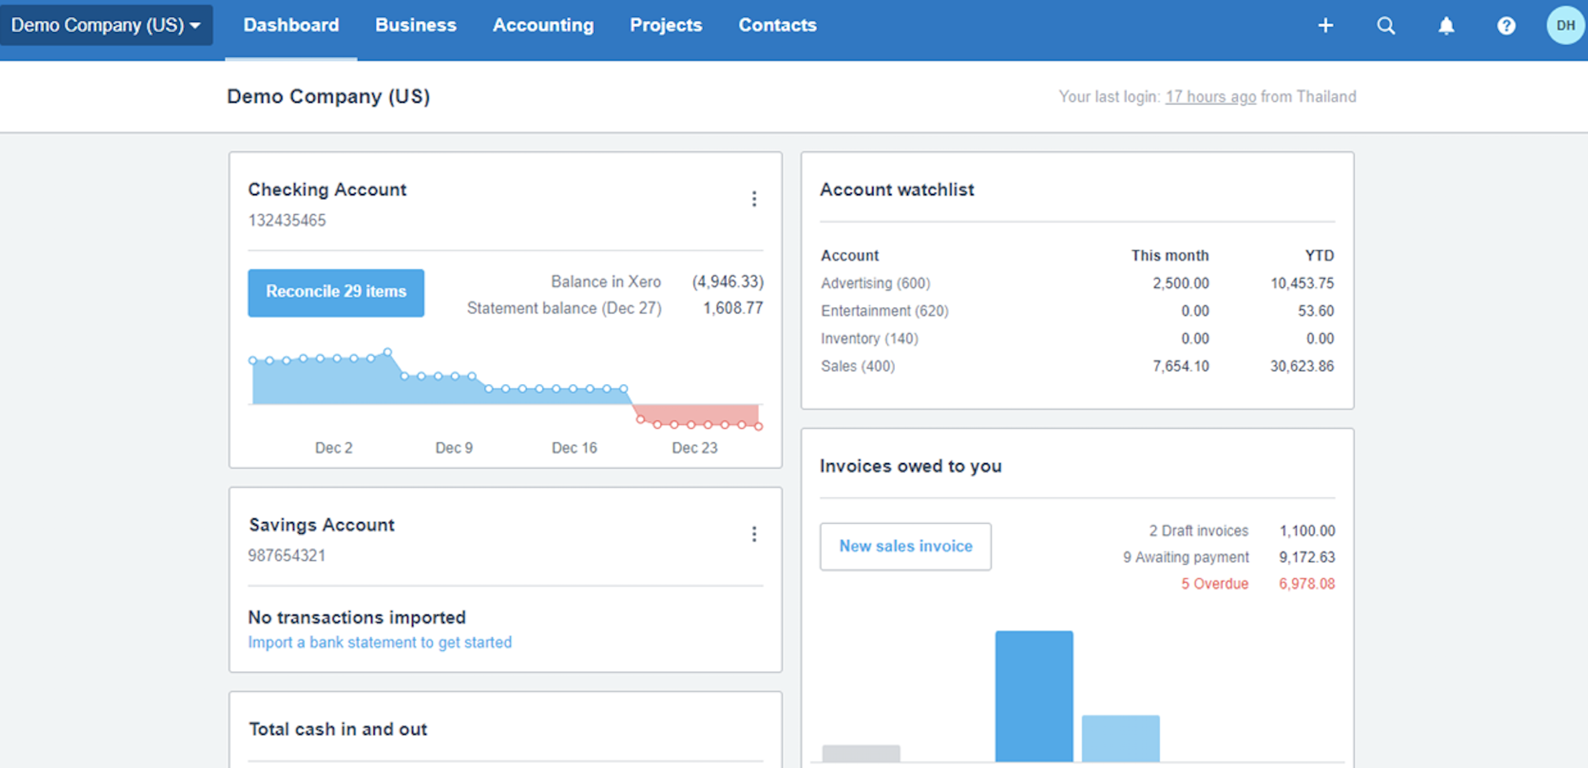This screenshot has height=768, width=1588.
Task: Open the Accounting menu
Action: (542, 25)
